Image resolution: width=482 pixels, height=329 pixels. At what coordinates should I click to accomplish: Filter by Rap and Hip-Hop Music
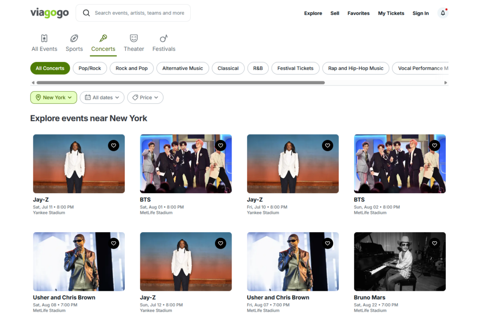[356, 68]
